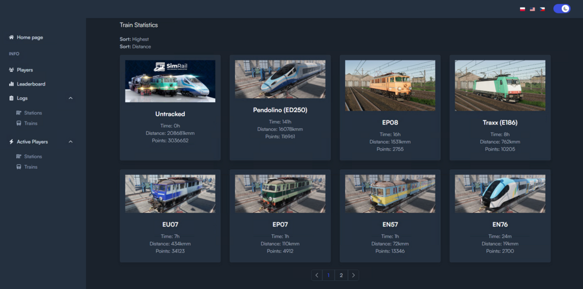Click the clipboard icon beside Logs
Screen dimensions: 583x289
(x=12, y=98)
